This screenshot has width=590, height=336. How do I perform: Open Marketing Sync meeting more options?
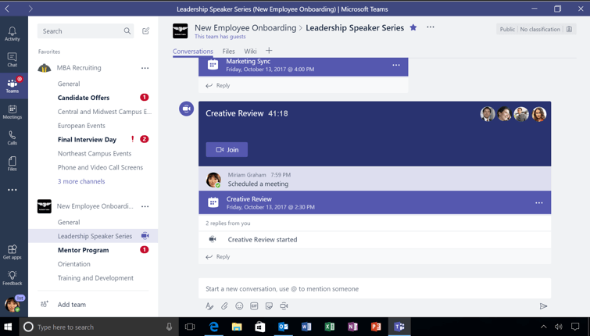396,65
